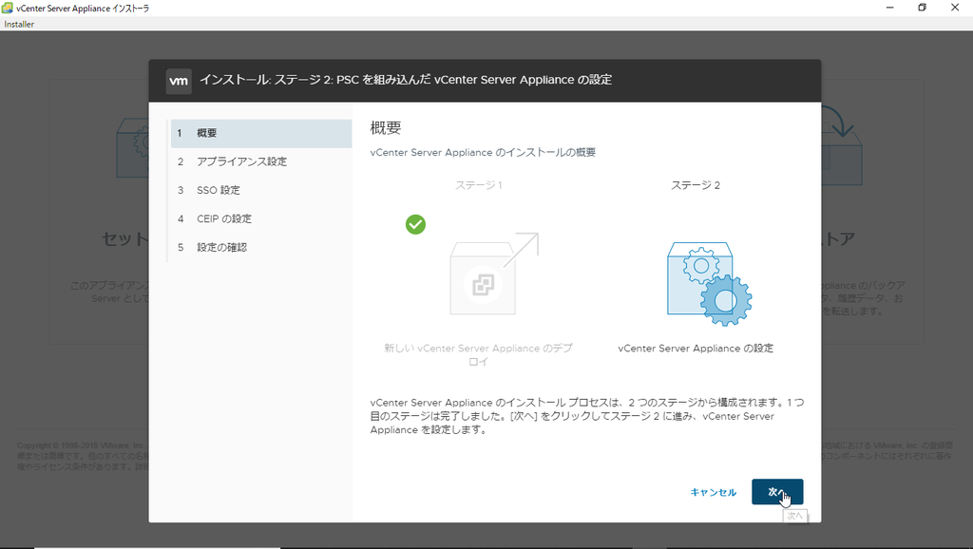Click キャンセル to cancel the wizard
This screenshot has height=549, width=973.
(713, 492)
